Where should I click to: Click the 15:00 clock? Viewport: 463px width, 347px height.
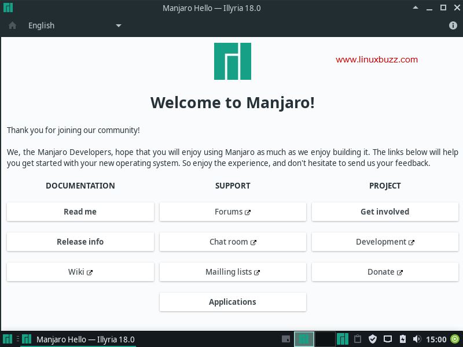tap(436, 339)
